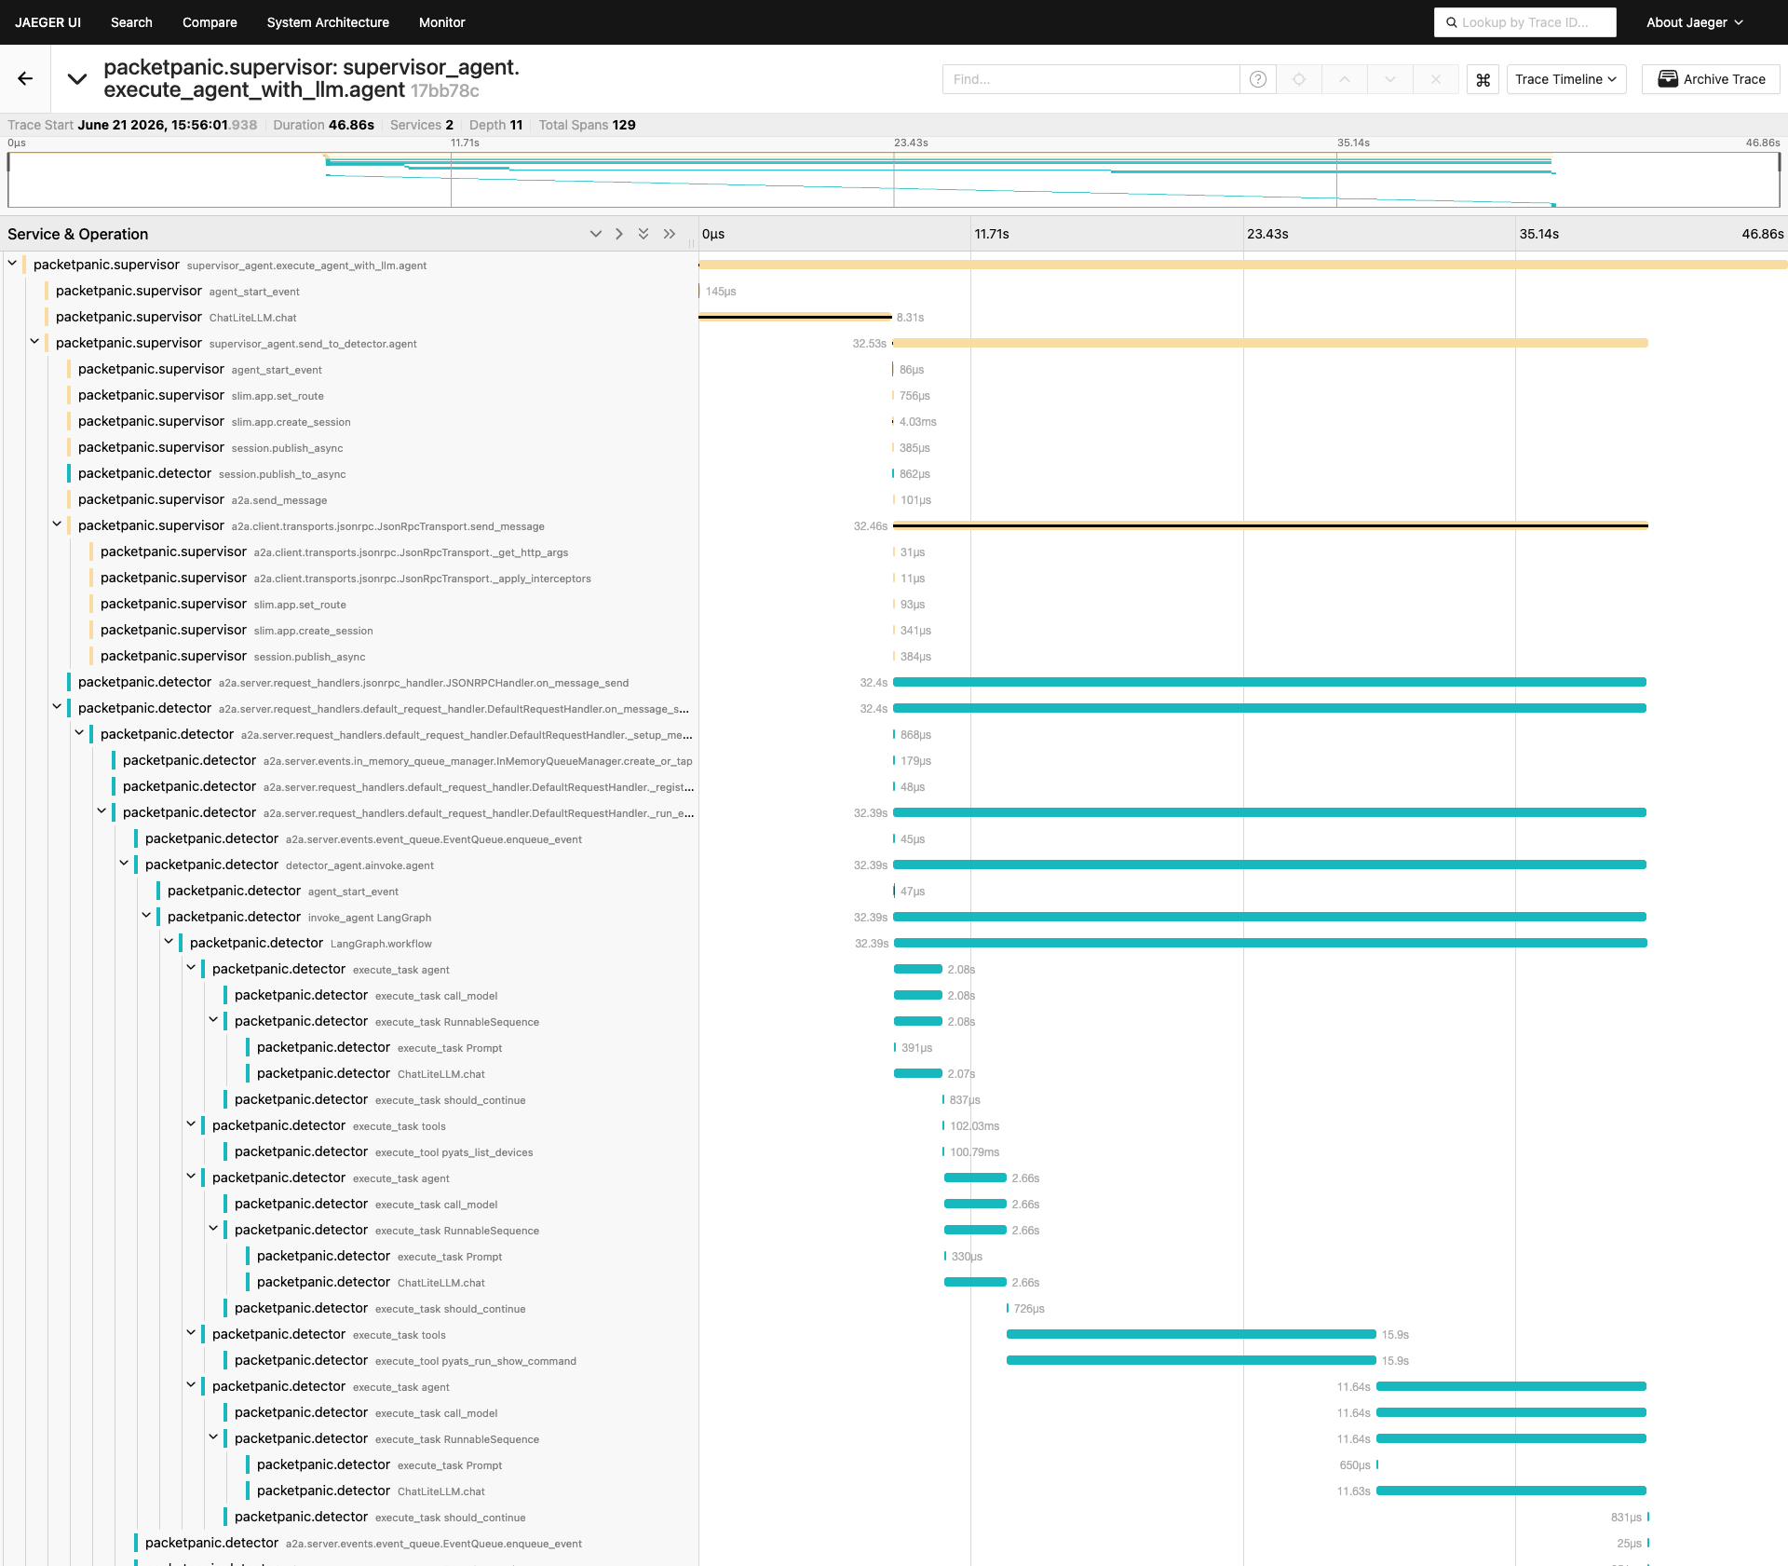This screenshot has width=1788, height=1566.
Task: Select session.publish_to_async detector span
Action: pos(382,473)
